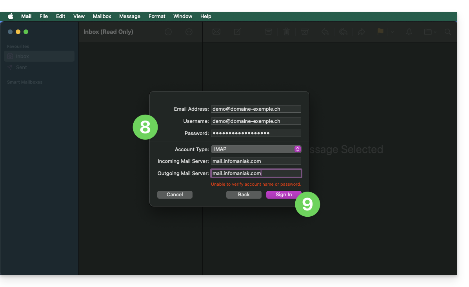Click the Get Mail envelope icon
Screen dimensions: 469x287
(216, 32)
